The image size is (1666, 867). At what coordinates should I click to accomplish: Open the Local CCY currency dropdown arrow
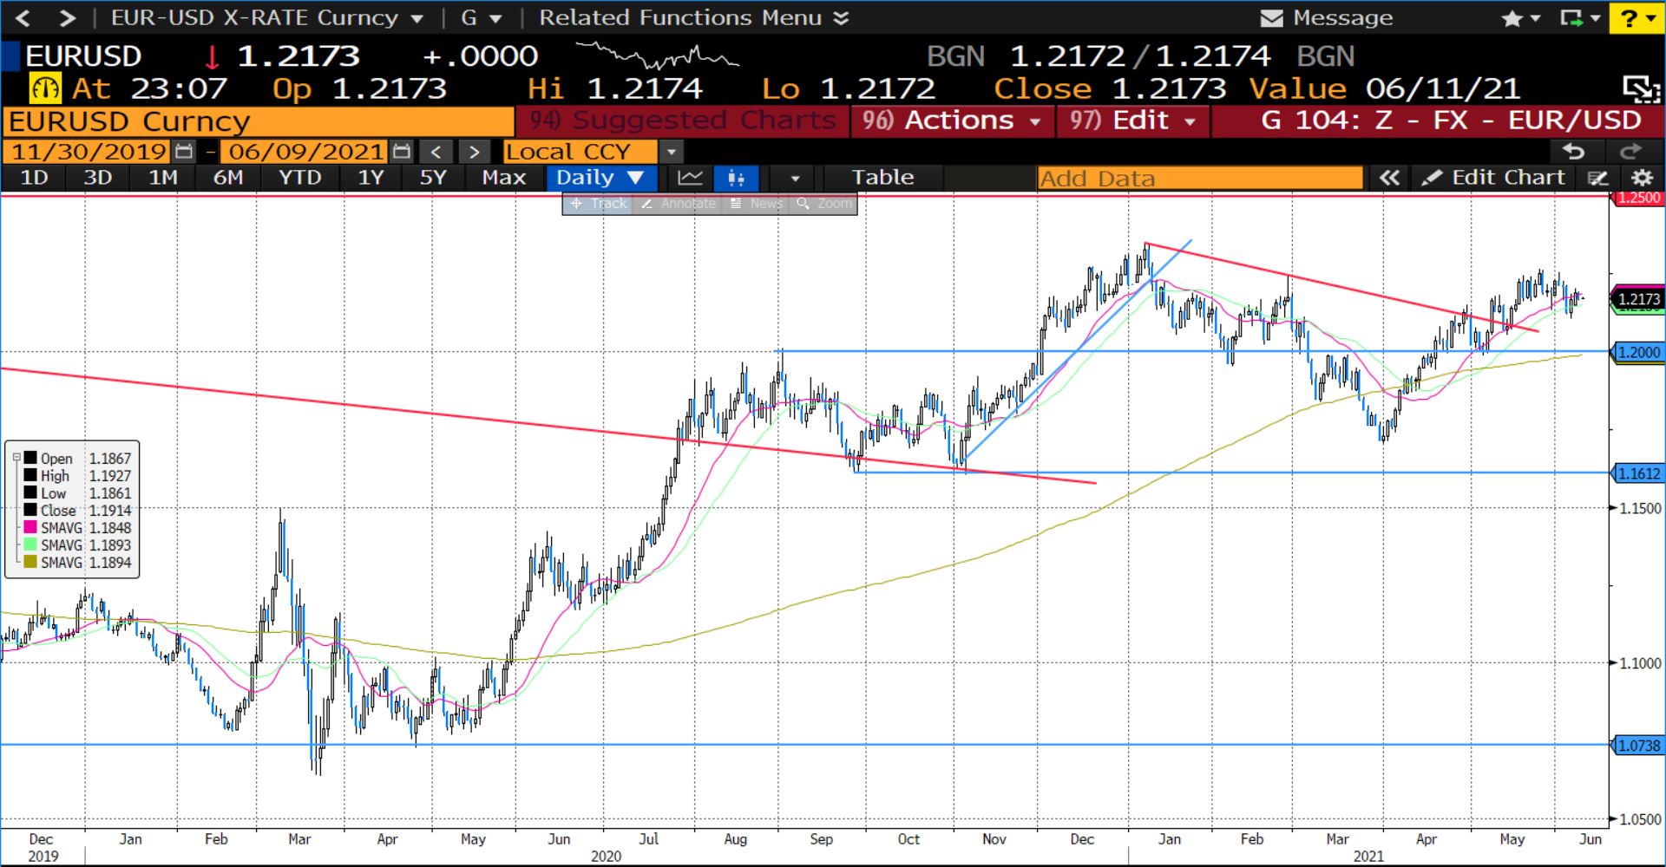(671, 152)
